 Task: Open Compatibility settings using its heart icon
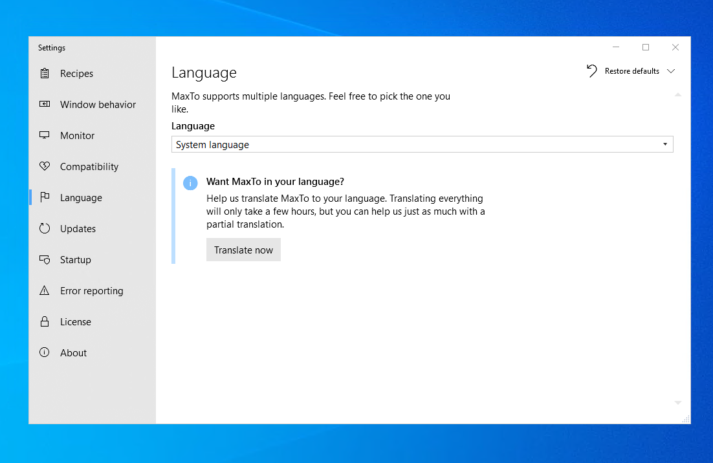tap(44, 166)
